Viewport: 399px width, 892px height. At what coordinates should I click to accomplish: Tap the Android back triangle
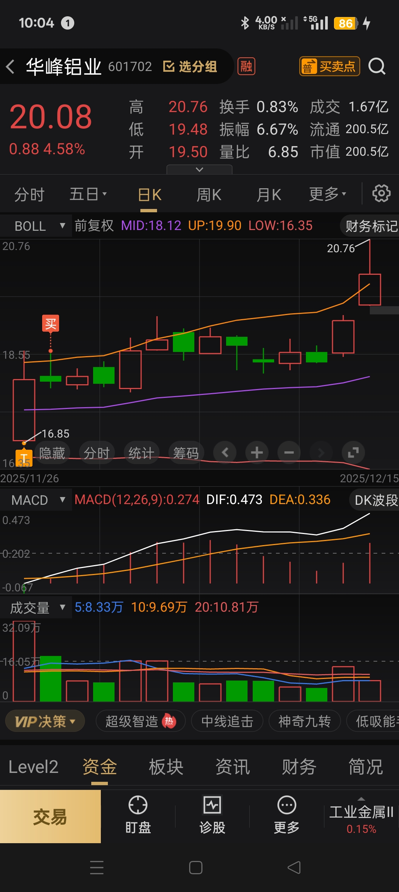tap(294, 867)
